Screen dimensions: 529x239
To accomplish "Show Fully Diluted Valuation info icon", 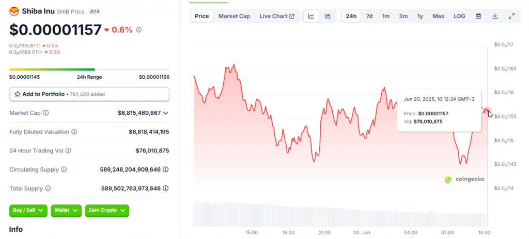I will 74,132.
